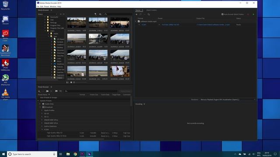
Task: Open Format dropdown arrow for H.264
Action: 139,25
